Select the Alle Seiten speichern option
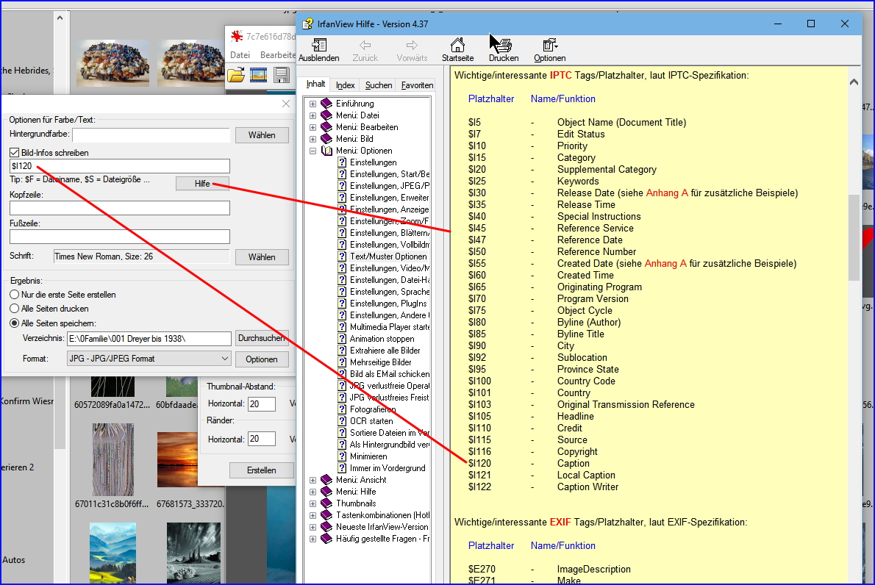 click(x=15, y=323)
